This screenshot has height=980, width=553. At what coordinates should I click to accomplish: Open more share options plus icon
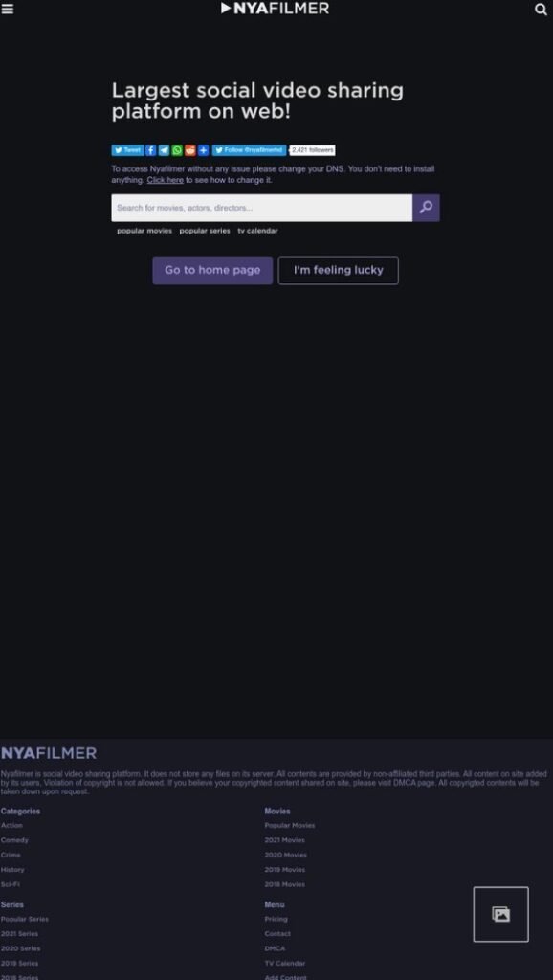tap(203, 150)
